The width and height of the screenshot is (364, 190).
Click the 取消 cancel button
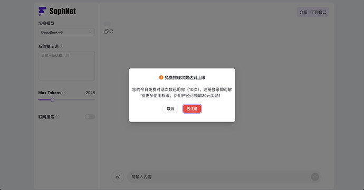(170, 108)
